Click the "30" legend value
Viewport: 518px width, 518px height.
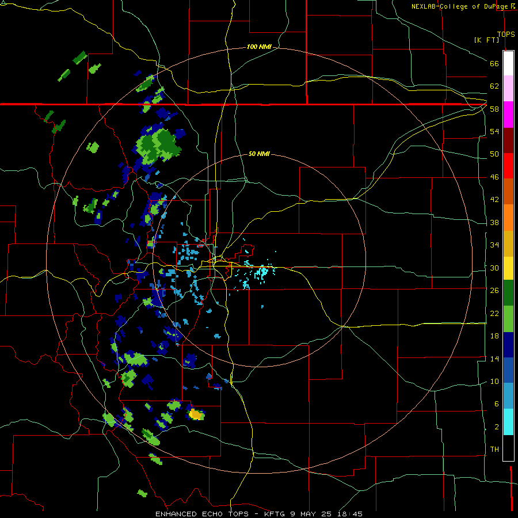(494, 268)
